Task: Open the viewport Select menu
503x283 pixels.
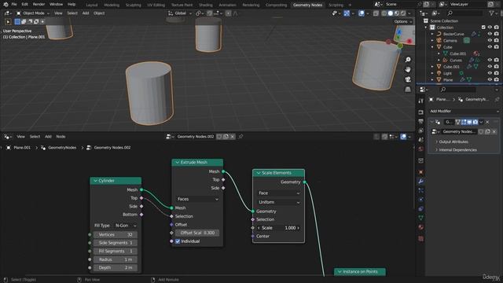Action: pyautogui.click(x=72, y=13)
